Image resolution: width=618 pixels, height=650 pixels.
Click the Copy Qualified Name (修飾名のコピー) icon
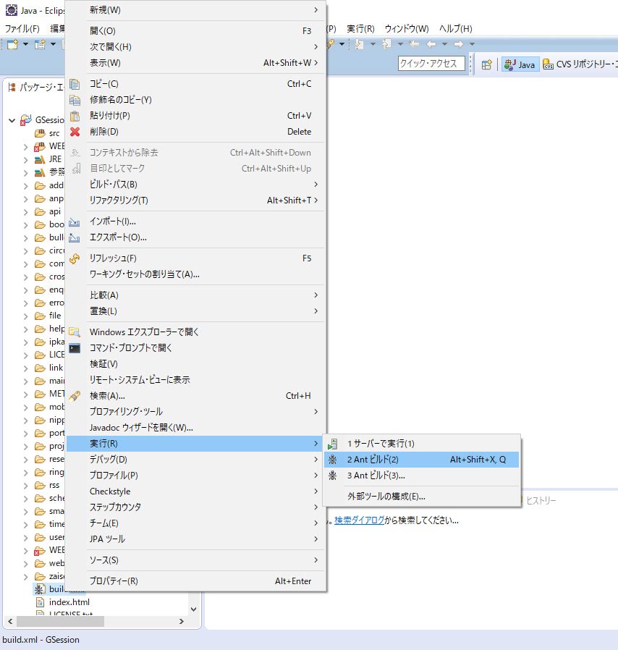pyautogui.click(x=75, y=100)
